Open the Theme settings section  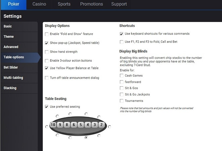point(9,37)
